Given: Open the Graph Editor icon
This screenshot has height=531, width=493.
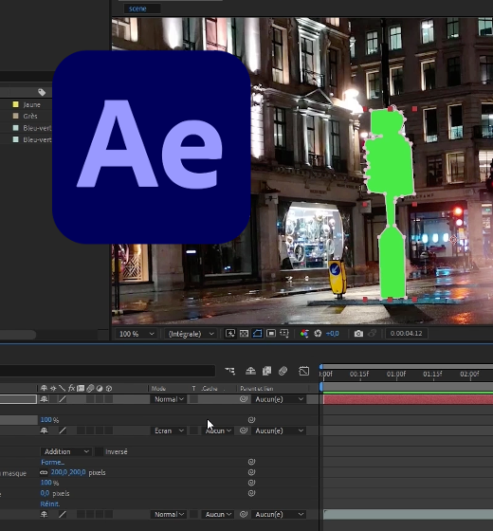Looking at the screenshot, I should [304, 371].
